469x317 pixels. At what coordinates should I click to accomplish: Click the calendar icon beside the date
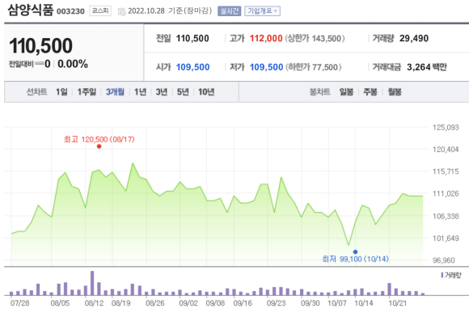(x=122, y=11)
